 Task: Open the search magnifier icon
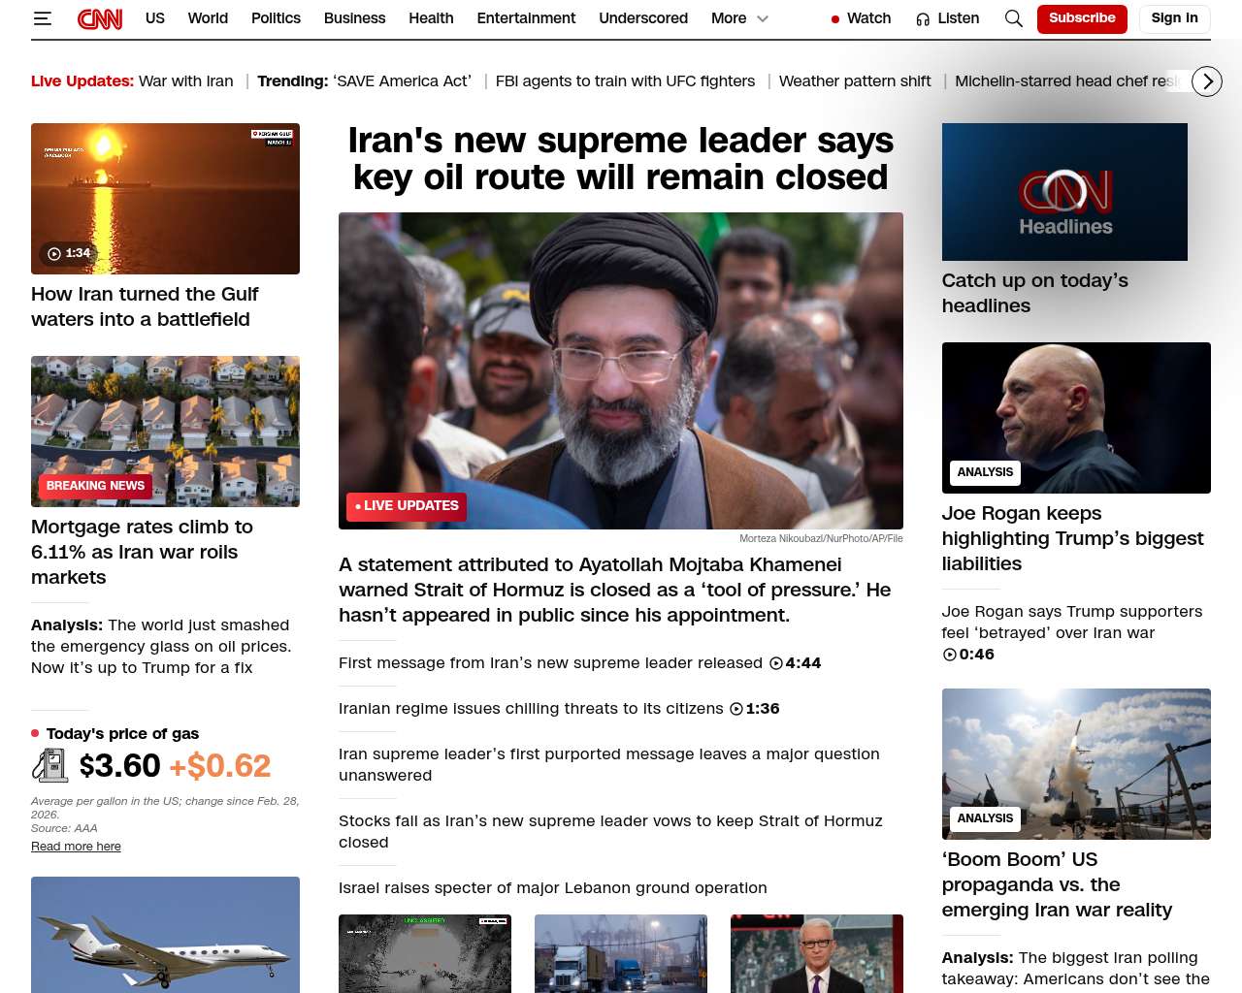[x=1013, y=18]
